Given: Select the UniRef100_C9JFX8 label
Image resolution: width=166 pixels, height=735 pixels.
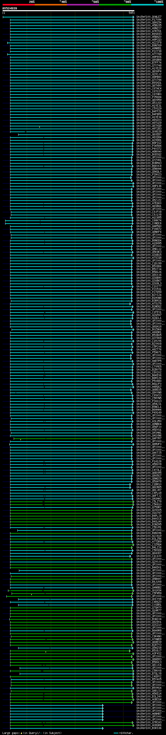Looking at the screenshot, I should click(149, 212).
